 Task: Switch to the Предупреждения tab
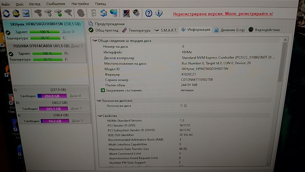[x=106, y=24]
